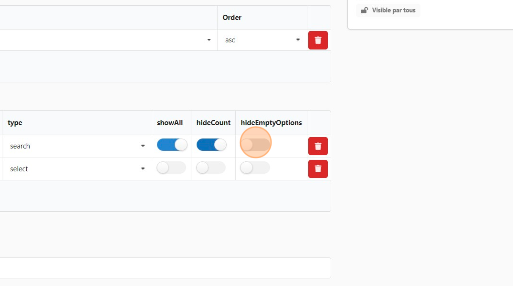Turn on hideCount for the select row

(211, 168)
